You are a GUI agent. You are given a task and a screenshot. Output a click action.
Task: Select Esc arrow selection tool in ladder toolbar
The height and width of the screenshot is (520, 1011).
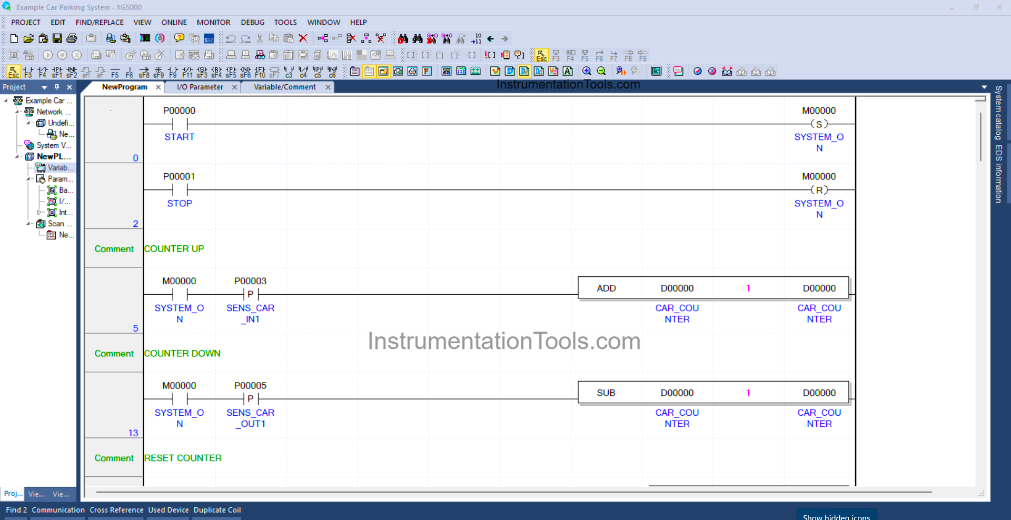coord(14,72)
